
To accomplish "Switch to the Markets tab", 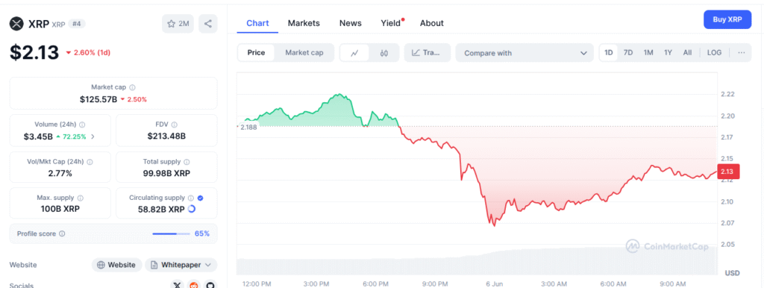I will [x=304, y=23].
